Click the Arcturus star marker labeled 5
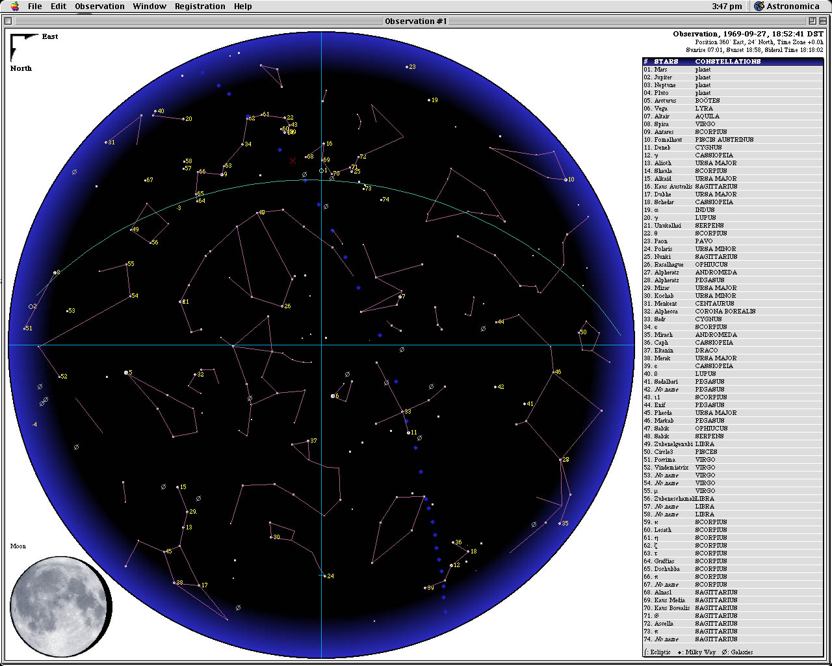Image resolution: width=832 pixels, height=666 pixels. tap(126, 373)
